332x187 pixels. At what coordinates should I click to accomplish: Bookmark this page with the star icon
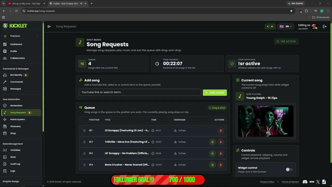tap(291, 11)
